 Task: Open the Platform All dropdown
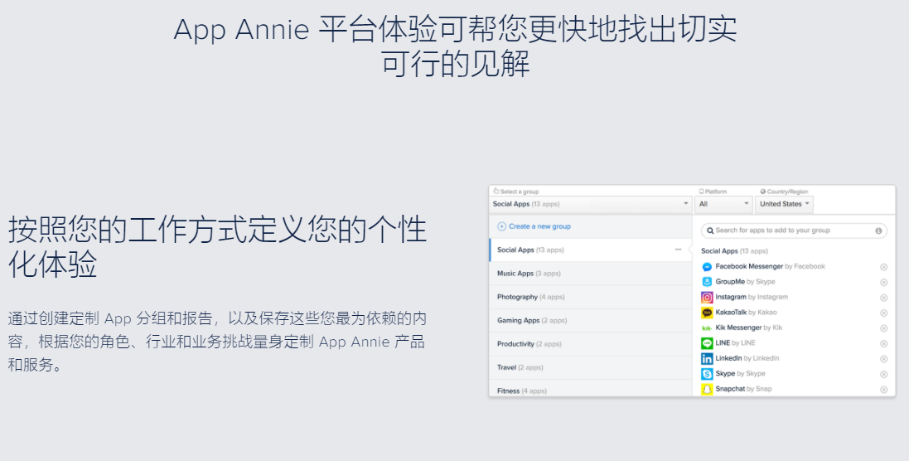point(723,204)
